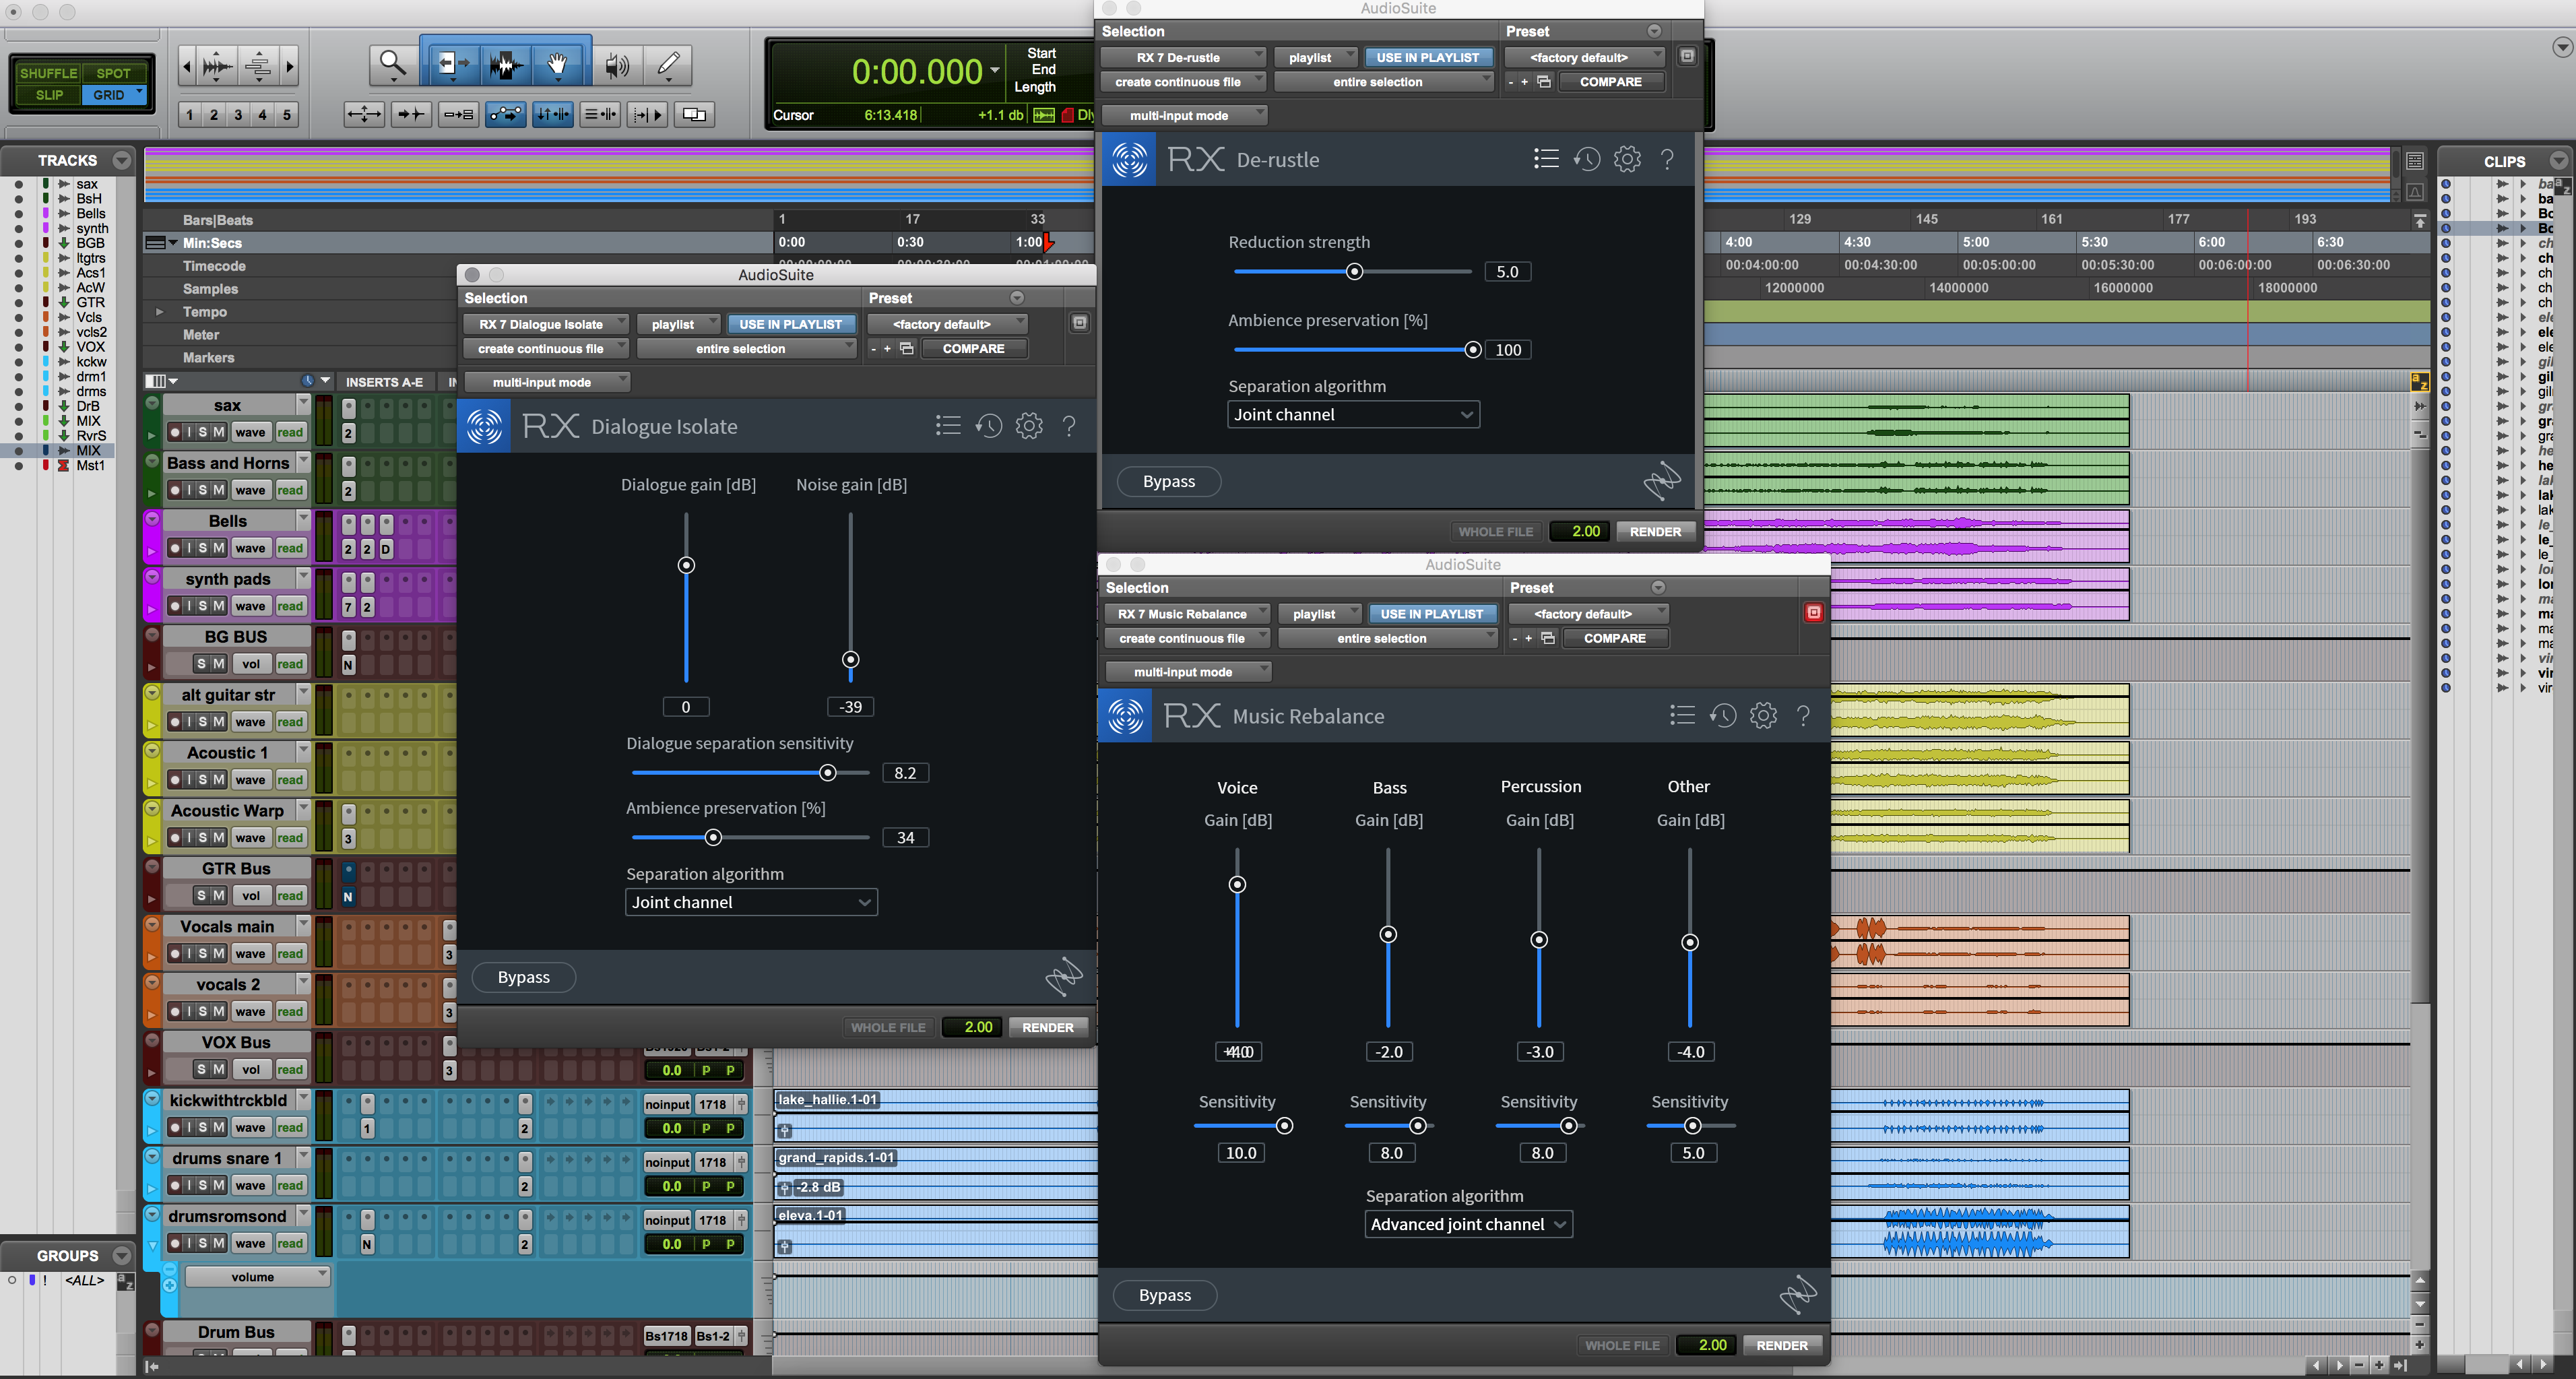
Task: Click WHOLE FILE in Music Rebalance window
Action: (x=1622, y=1345)
